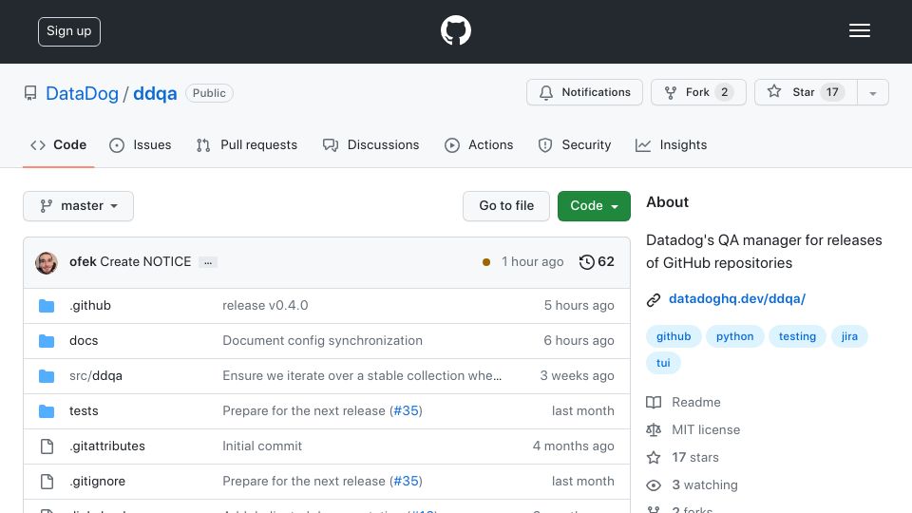Screen dimensions: 912x513
Task: Open the Pull requests tab
Action: 247,144
